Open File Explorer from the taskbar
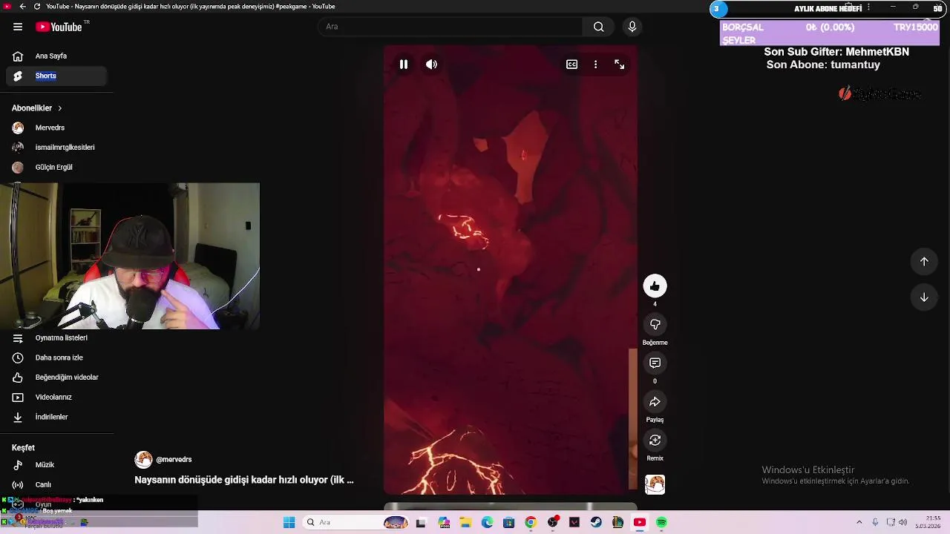This screenshot has width=950, height=534. pos(465,522)
